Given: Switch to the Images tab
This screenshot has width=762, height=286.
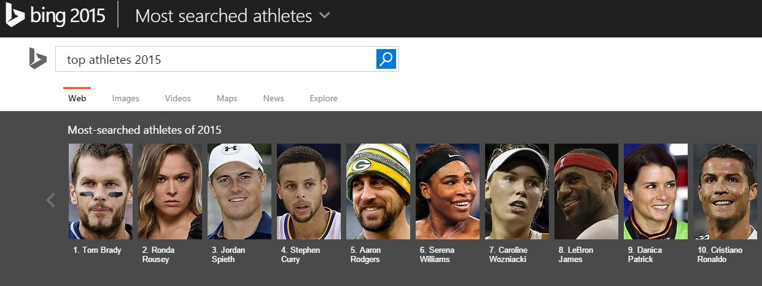Looking at the screenshot, I should tap(126, 98).
